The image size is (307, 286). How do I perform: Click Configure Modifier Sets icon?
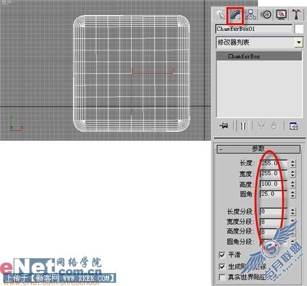click(x=293, y=126)
